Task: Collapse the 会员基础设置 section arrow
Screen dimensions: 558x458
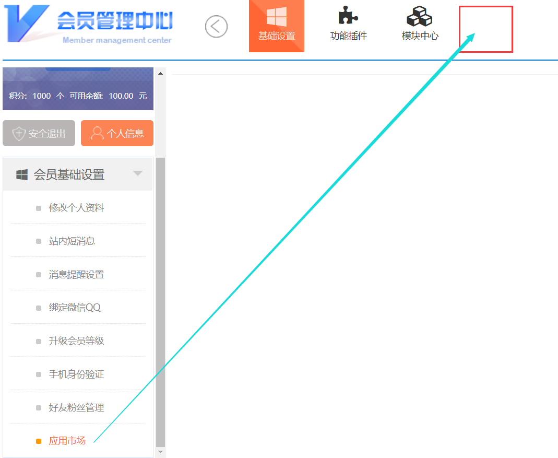Action: point(138,173)
